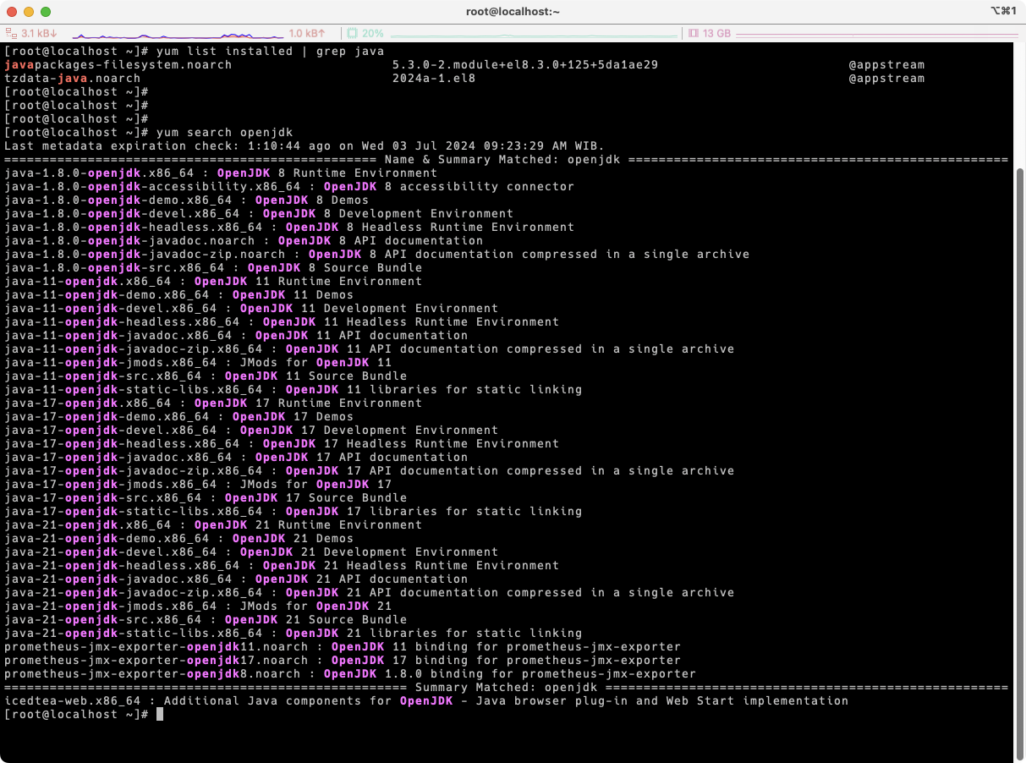Click java-17-openjdk-static-libs.x86_64 line
The image size is (1026, 763).
point(293,511)
